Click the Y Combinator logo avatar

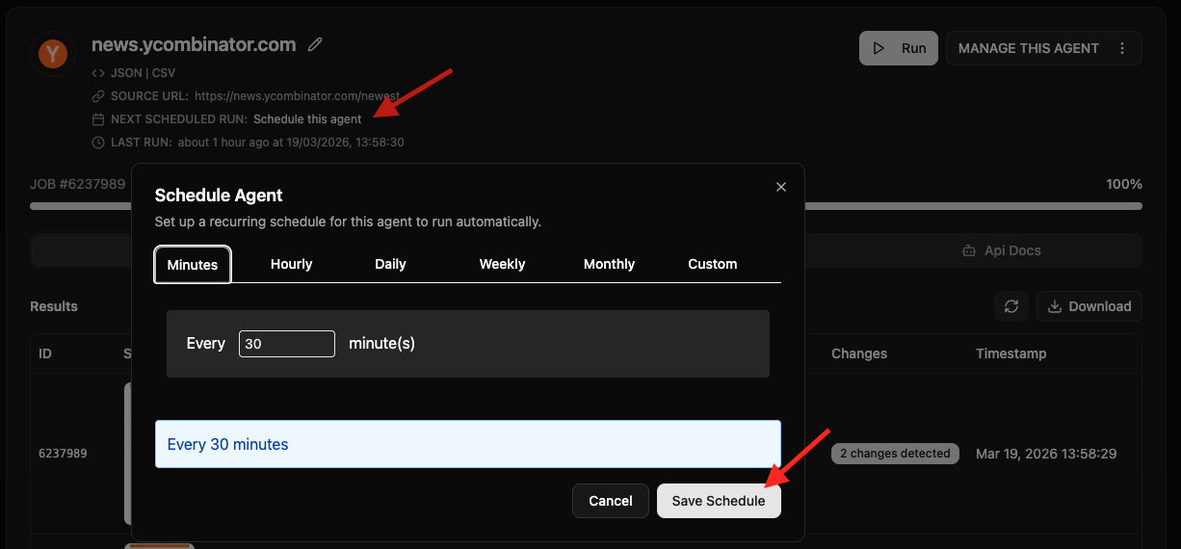pos(52,54)
